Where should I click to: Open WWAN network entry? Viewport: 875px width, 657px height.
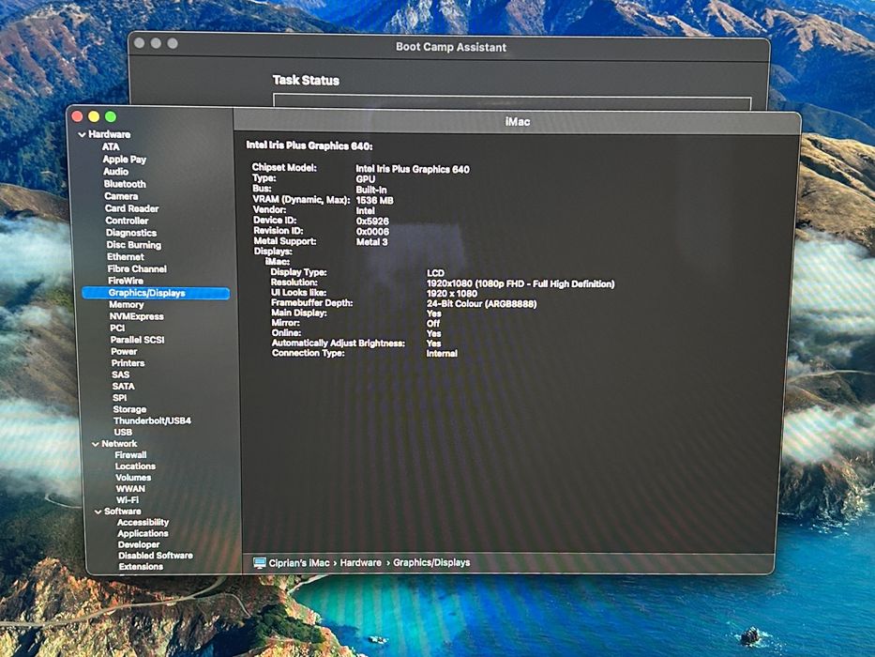point(130,489)
